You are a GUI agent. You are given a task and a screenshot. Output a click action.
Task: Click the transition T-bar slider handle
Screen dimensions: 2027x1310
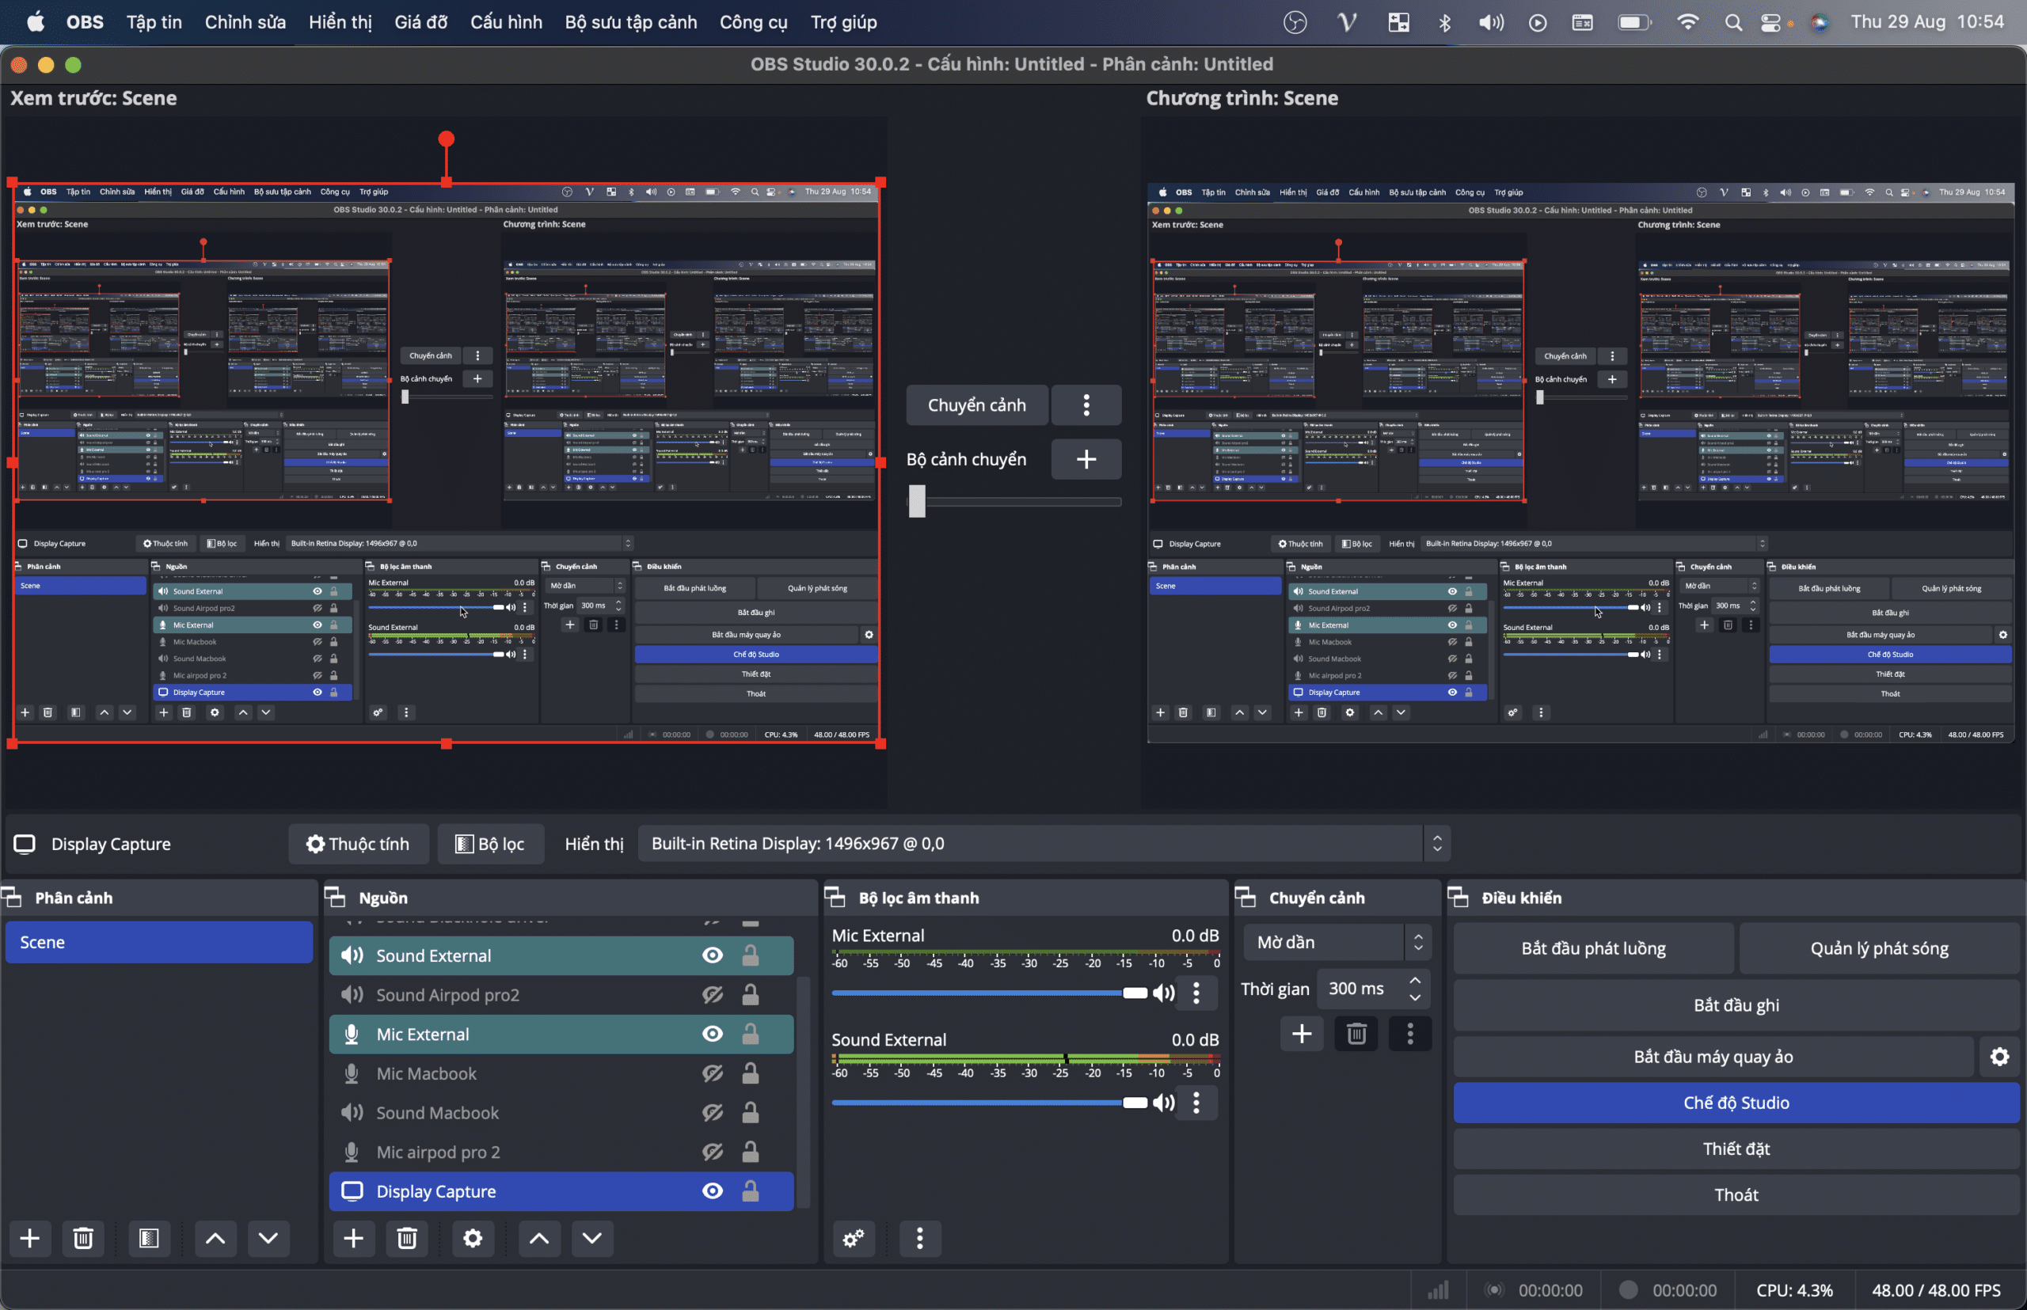pyautogui.click(x=916, y=501)
